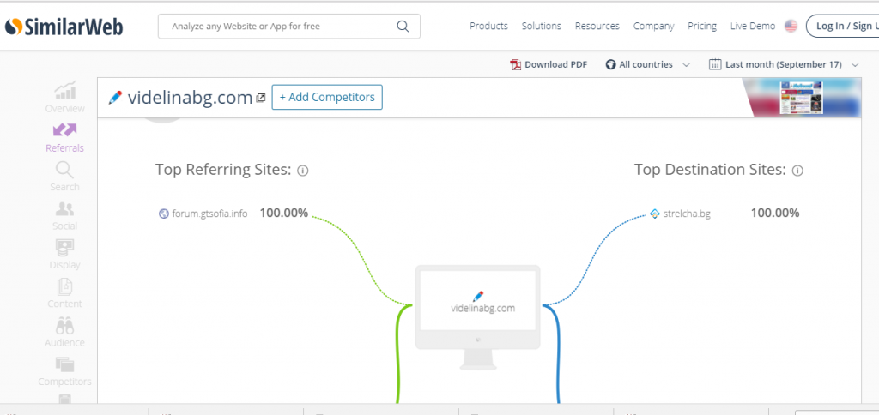The image size is (879, 415).
Task: Select the Referrals sidebar section
Action: pyautogui.click(x=65, y=138)
